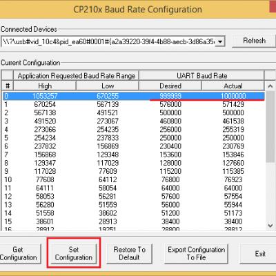276x276 pixels.
Task: Click low value 670255 in row 0
Action: pos(108,96)
